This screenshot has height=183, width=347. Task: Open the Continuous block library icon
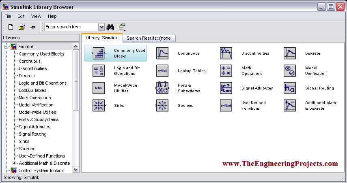(162, 53)
